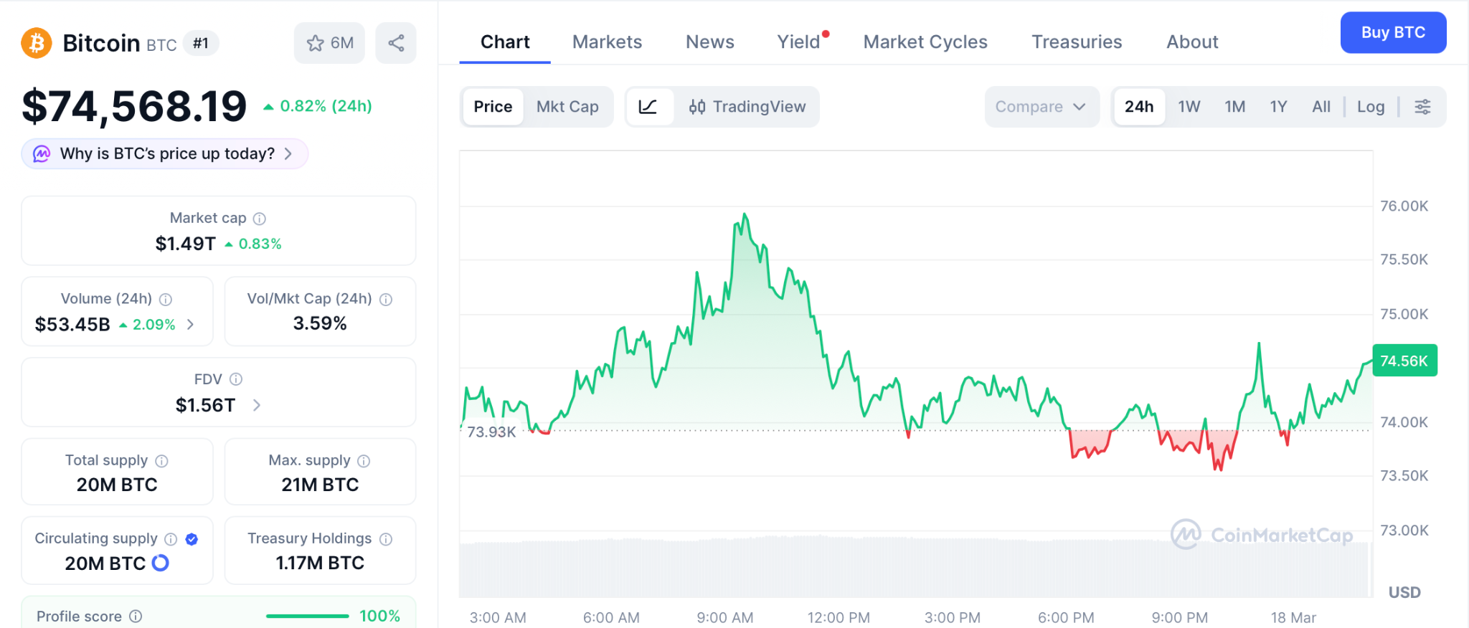Switch to the Treasuries tab
This screenshot has height=628, width=1469.
point(1076,42)
